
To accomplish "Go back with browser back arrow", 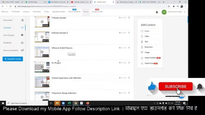I will [x=3, y=6].
